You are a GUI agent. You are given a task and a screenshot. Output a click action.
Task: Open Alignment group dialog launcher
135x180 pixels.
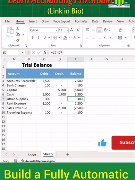click(128, 46)
